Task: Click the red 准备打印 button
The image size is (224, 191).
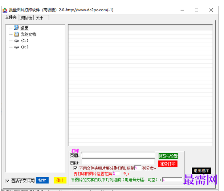Action: [168, 164]
